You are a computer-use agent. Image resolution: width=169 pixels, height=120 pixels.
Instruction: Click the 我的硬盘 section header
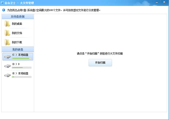(18, 49)
